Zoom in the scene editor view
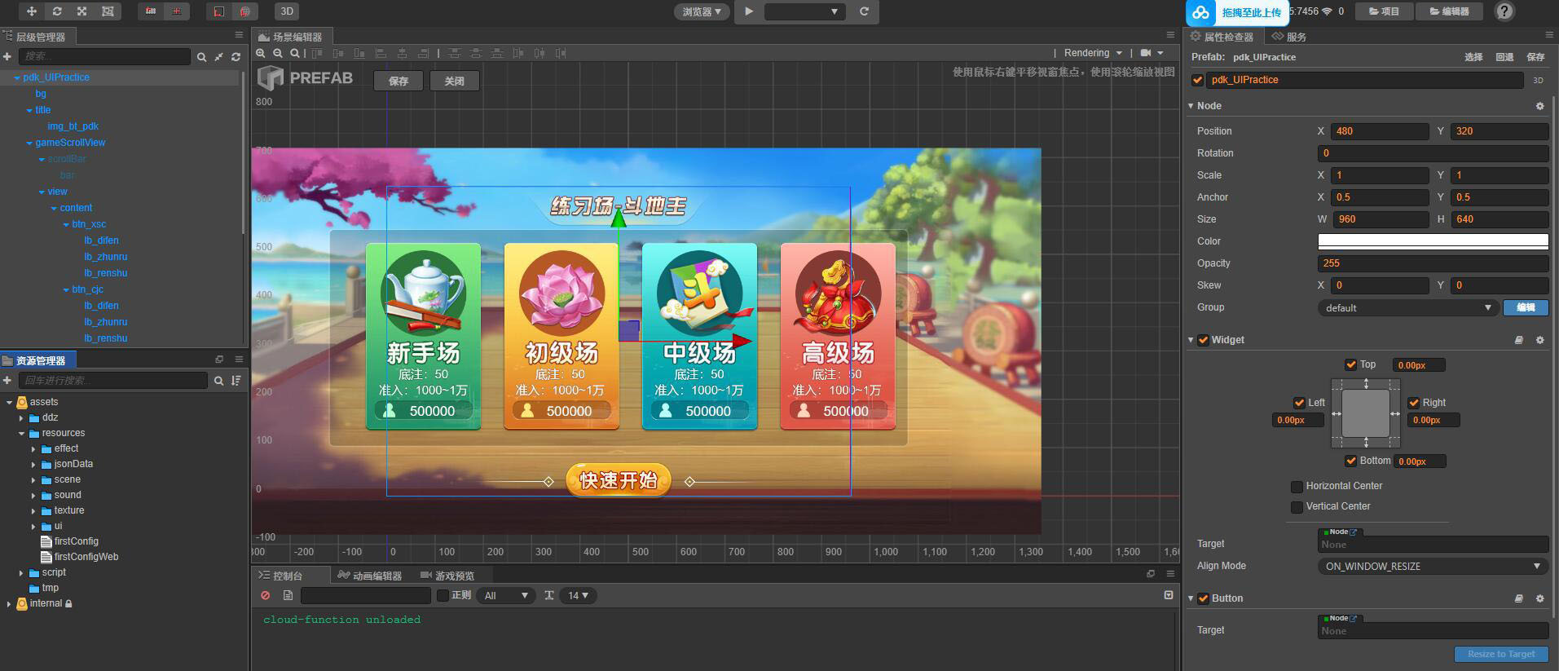The height and width of the screenshot is (671, 1559). click(x=261, y=53)
